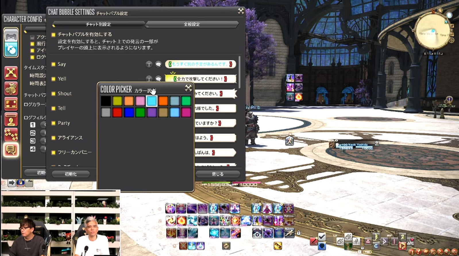Open the XIV system menu icon
This screenshot has height=256, width=459.
coord(454,252)
